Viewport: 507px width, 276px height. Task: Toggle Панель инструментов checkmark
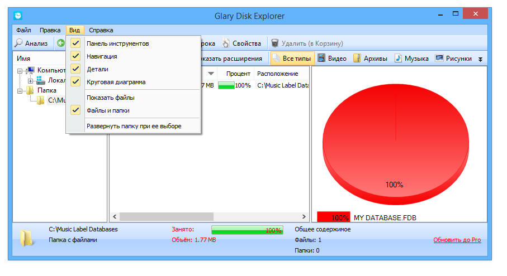tap(75, 43)
